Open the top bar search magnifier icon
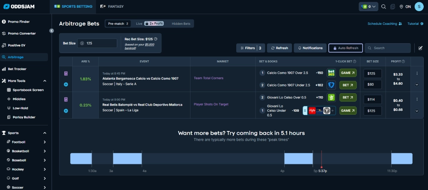428x190 pixels. (x=383, y=6)
